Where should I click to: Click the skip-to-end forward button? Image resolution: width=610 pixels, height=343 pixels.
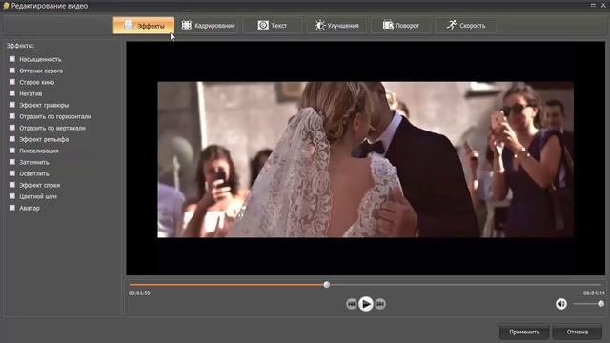(x=380, y=304)
